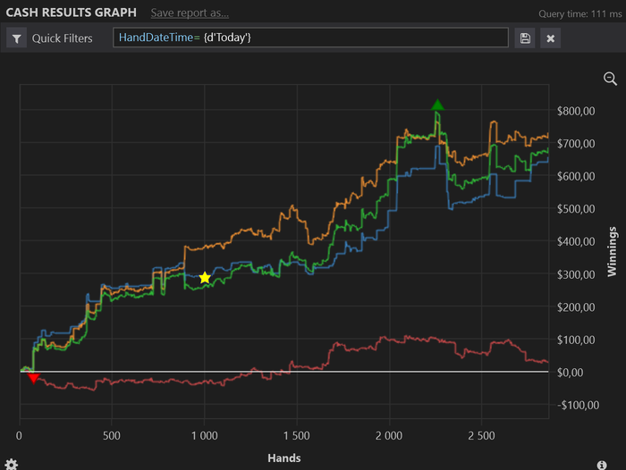Open graph settings gear icon
Image resolution: width=626 pixels, height=470 pixels.
(x=11, y=465)
